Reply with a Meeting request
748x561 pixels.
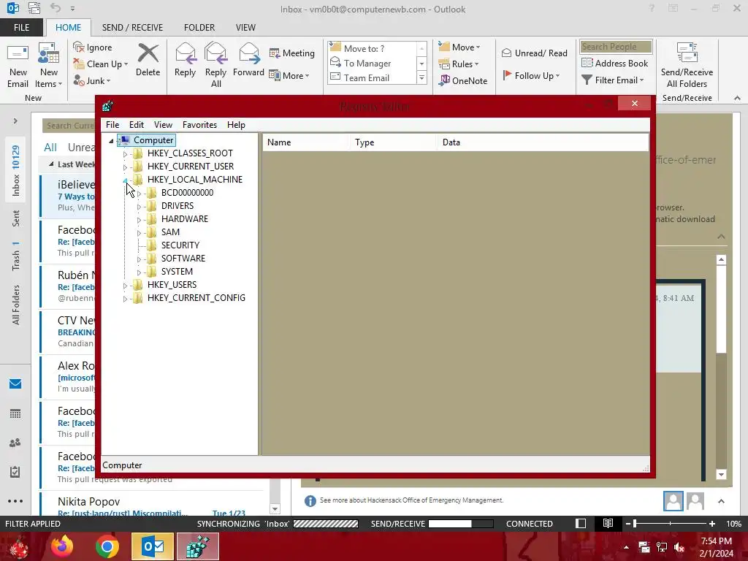(292, 53)
